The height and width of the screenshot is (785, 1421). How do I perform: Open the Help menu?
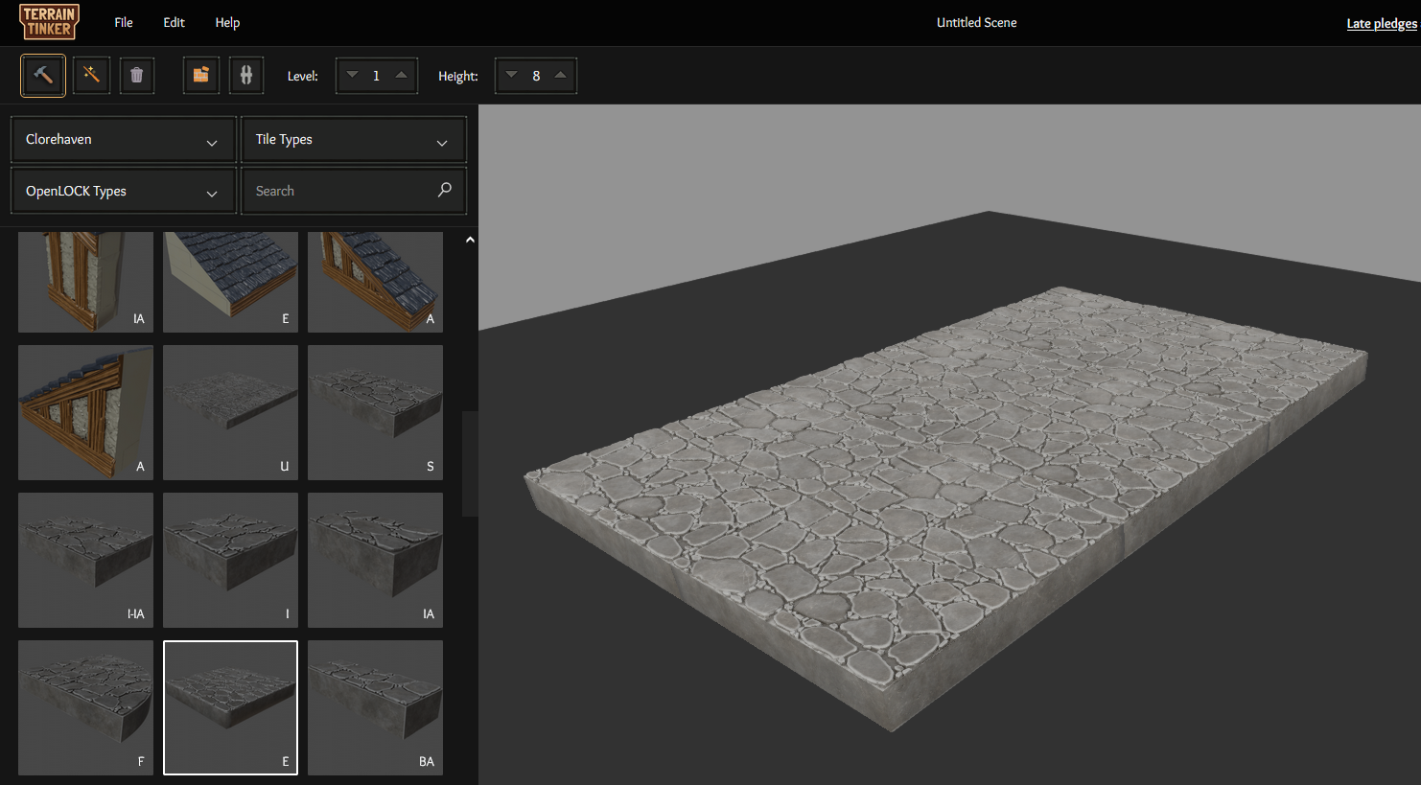227,22
